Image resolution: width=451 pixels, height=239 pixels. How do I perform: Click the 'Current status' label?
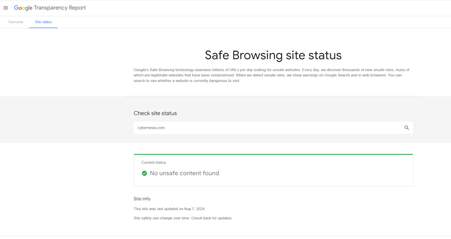pyautogui.click(x=154, y=163)
